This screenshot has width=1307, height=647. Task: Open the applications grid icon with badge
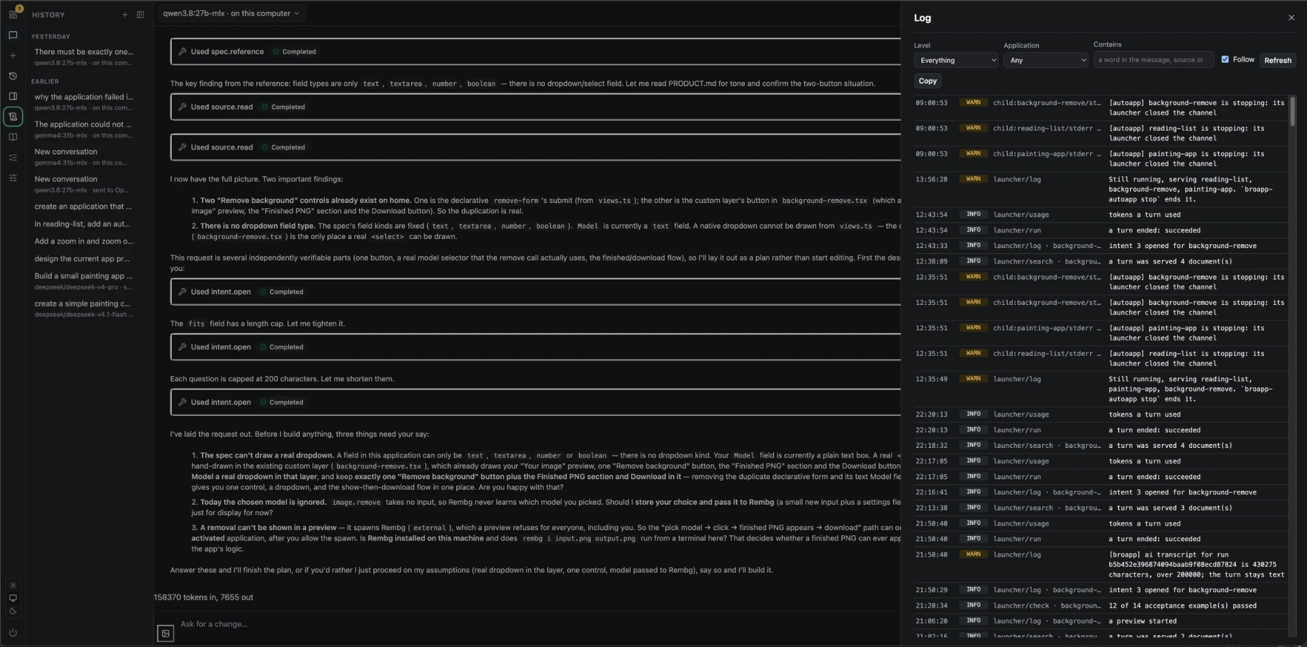[x=13, y=14]
